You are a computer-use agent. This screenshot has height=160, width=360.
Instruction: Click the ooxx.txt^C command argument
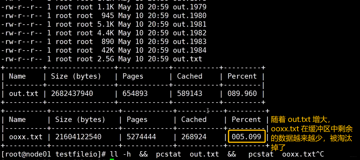pos(303,154)
